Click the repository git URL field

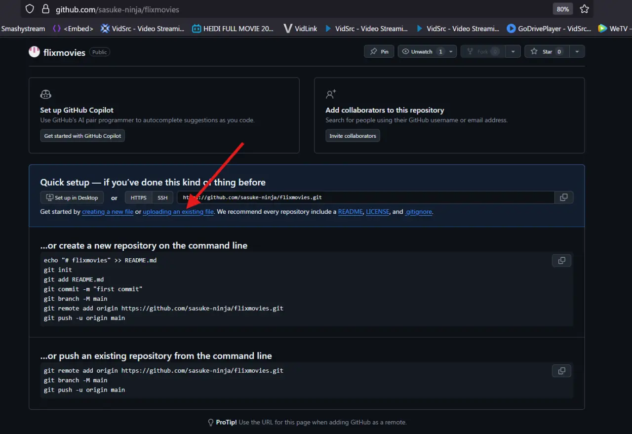[x=365, y=197]
